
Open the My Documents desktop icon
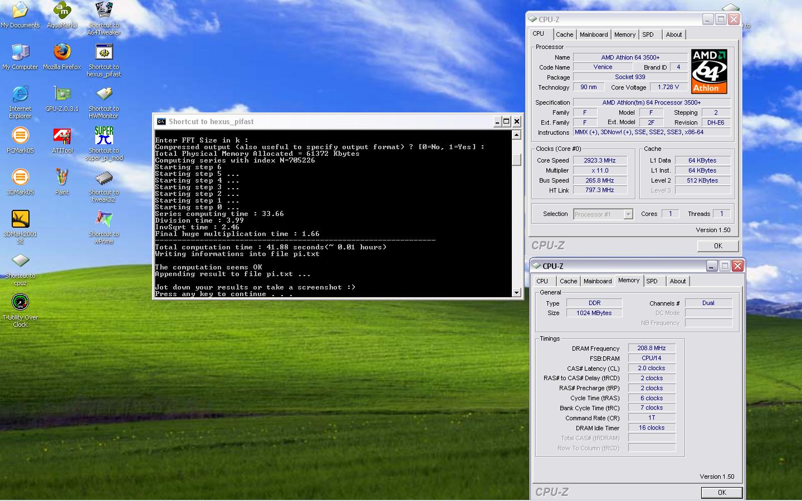[x=20, y=15]
